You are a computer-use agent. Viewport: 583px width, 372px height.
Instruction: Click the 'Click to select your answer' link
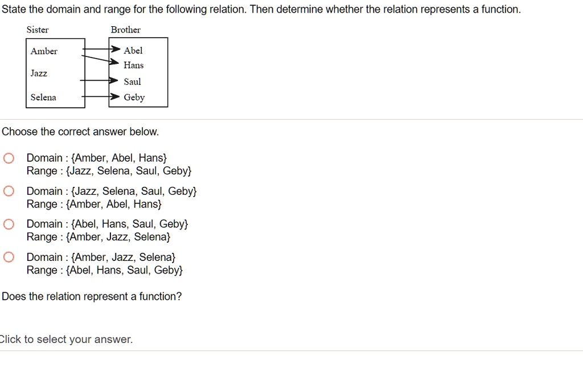[x=66, y=339]
